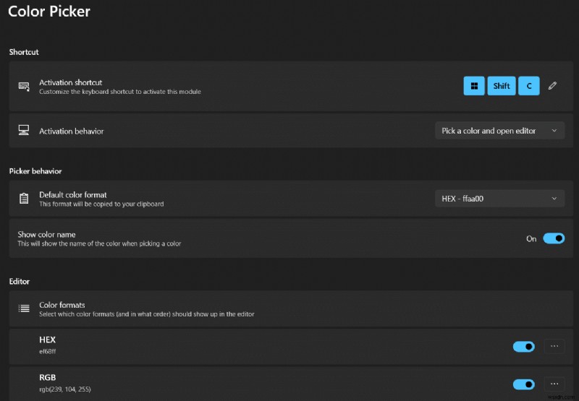Turn off the Show color name toggle
579x401 pixels.
(554, 238)
